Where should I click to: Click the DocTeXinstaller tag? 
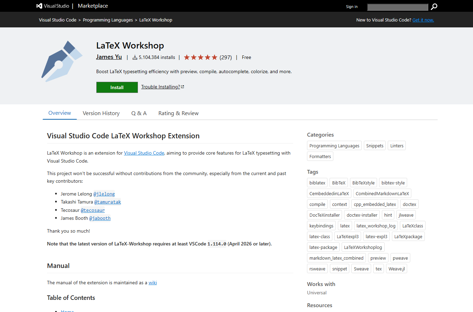325,215
